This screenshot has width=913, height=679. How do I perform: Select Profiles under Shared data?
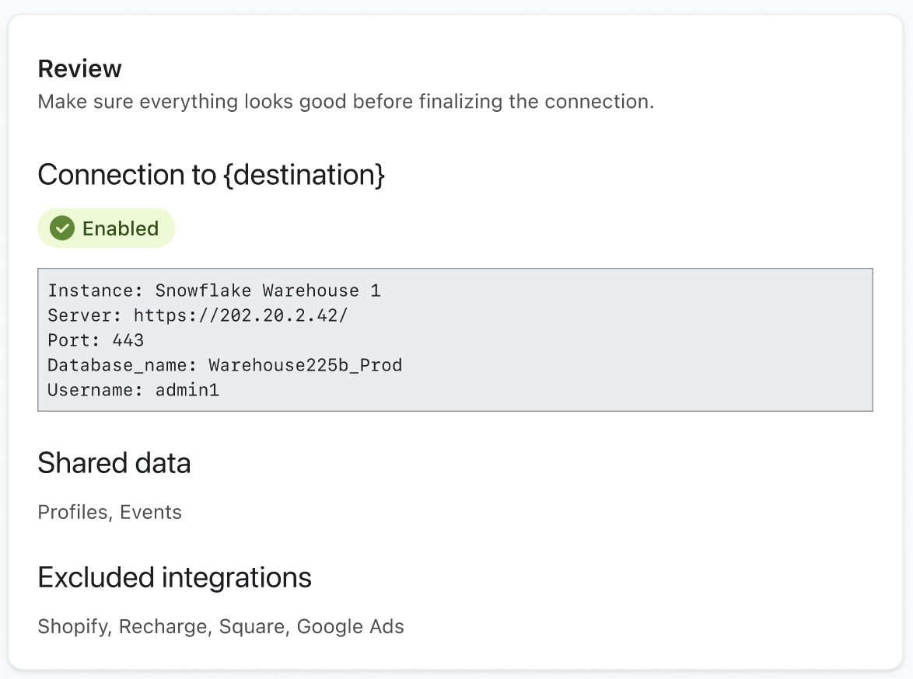tap(69, 511)
